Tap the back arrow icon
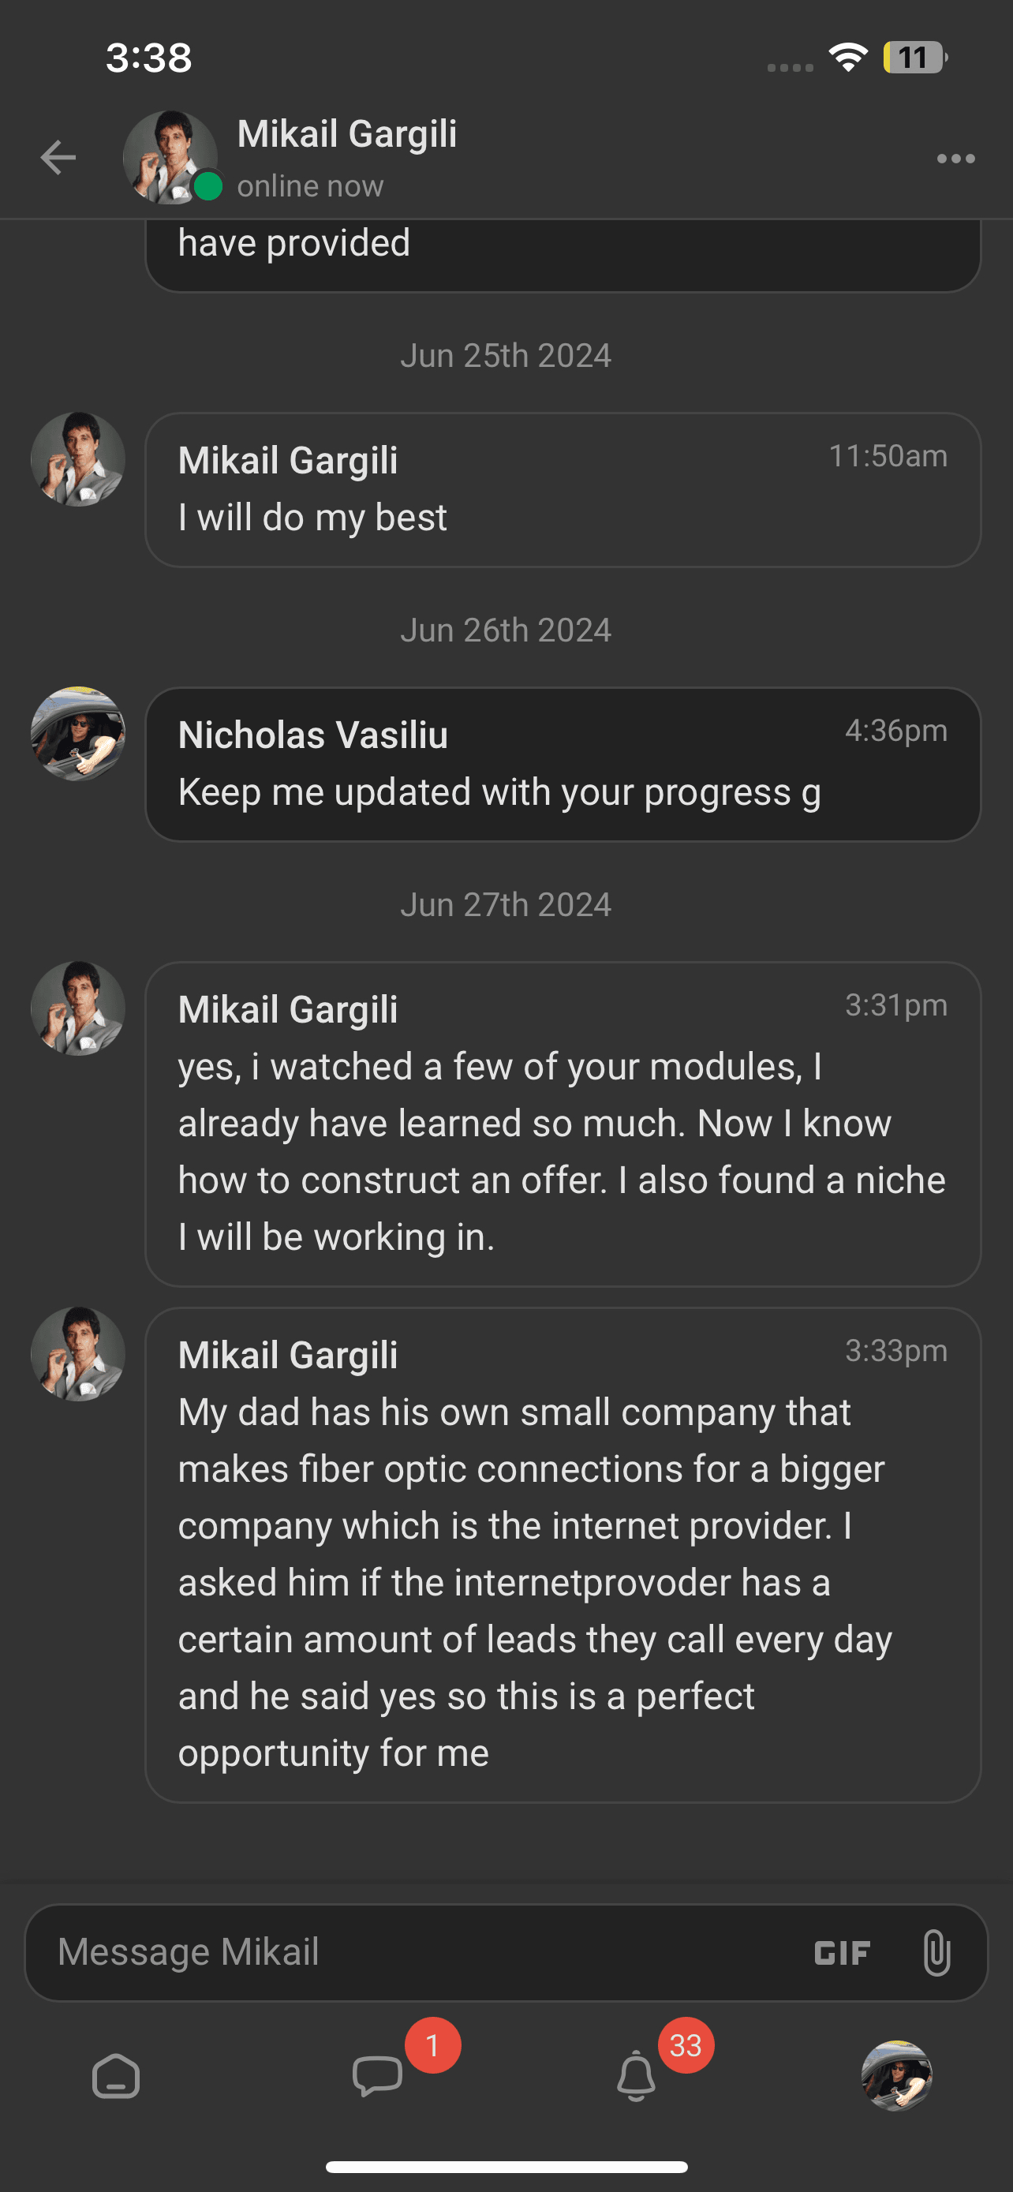 58,158
